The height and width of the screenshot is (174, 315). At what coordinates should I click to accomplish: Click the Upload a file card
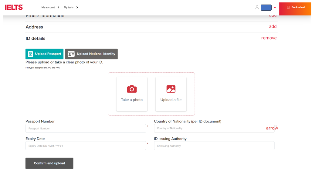(x=171, y=94)
